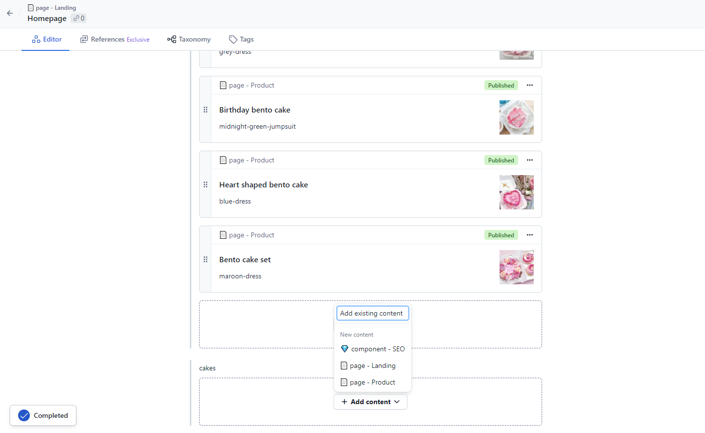Click the diamond icon next to component - SEO

coord(344,349)
